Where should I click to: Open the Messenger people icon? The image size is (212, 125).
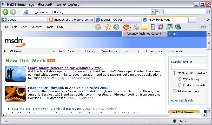(x=178, y=27)
